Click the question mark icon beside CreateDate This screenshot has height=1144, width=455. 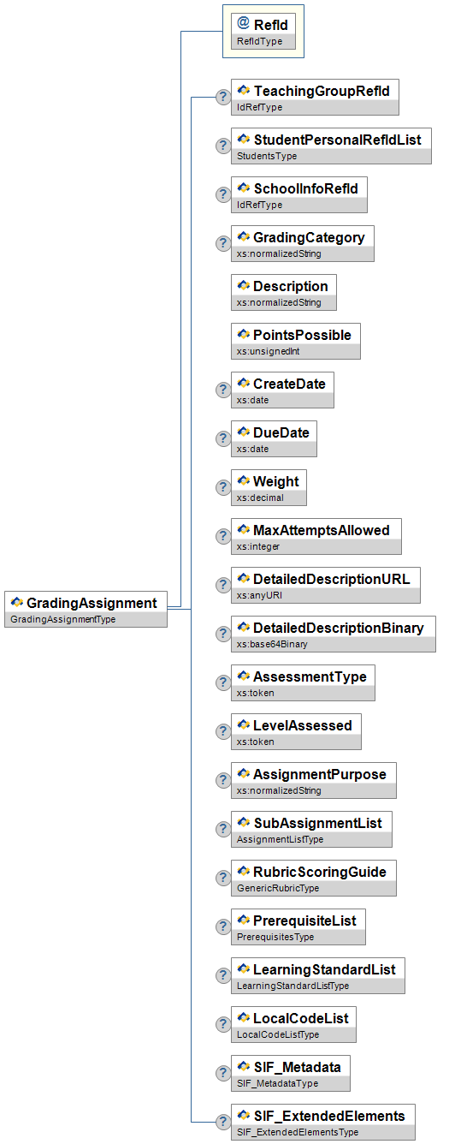tap(222, 390)
